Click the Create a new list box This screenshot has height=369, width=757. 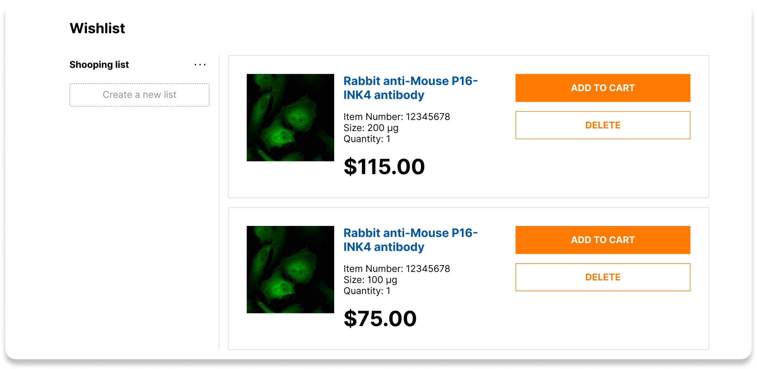[x=139, y=95]
